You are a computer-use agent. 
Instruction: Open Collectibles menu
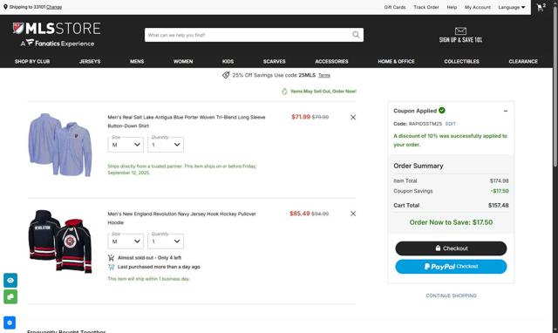coord(461,61)
